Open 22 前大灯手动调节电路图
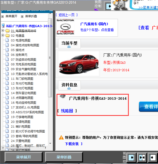 [x=28, y=131]
